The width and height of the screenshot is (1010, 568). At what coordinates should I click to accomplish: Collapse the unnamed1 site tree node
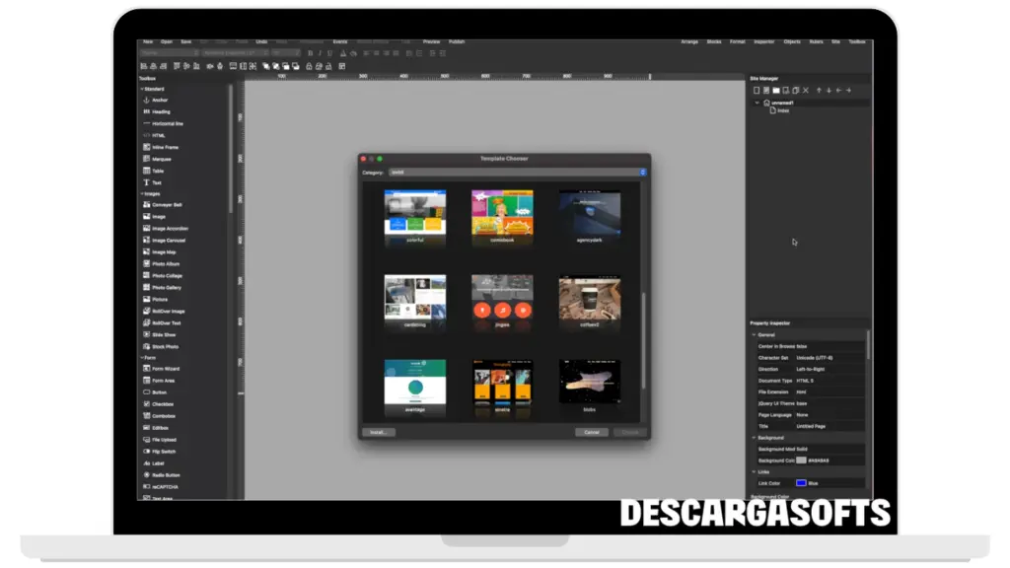(757, 103)
